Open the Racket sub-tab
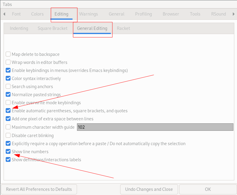Screen dimensions: 237x195 pyautogui.click(x=123, y=28)
